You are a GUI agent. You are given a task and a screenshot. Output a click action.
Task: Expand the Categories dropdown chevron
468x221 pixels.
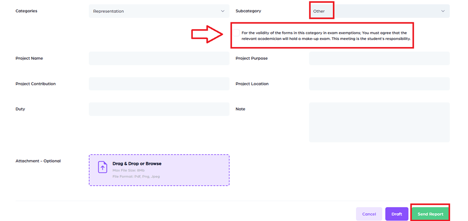[222, 11]
